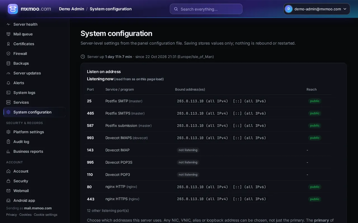Click the mail.mxmoo.com sending host
This screenshot has height=223, width=358.
pos(38,208)
